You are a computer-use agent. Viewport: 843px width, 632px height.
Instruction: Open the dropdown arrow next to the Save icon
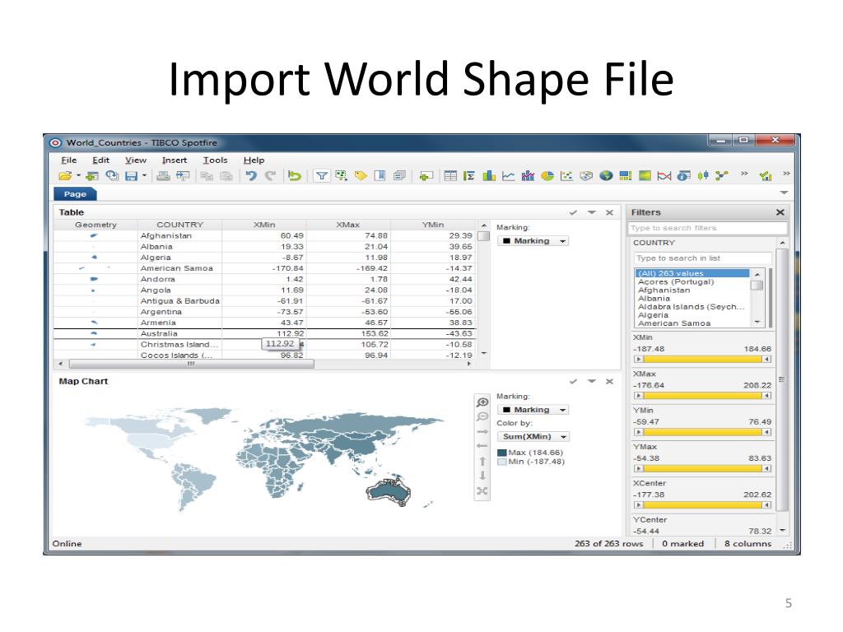pyautogui.click(x=144, y=176)
